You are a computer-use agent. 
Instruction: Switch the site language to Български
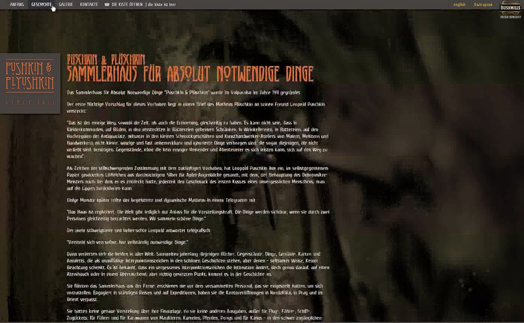(483, 4)
